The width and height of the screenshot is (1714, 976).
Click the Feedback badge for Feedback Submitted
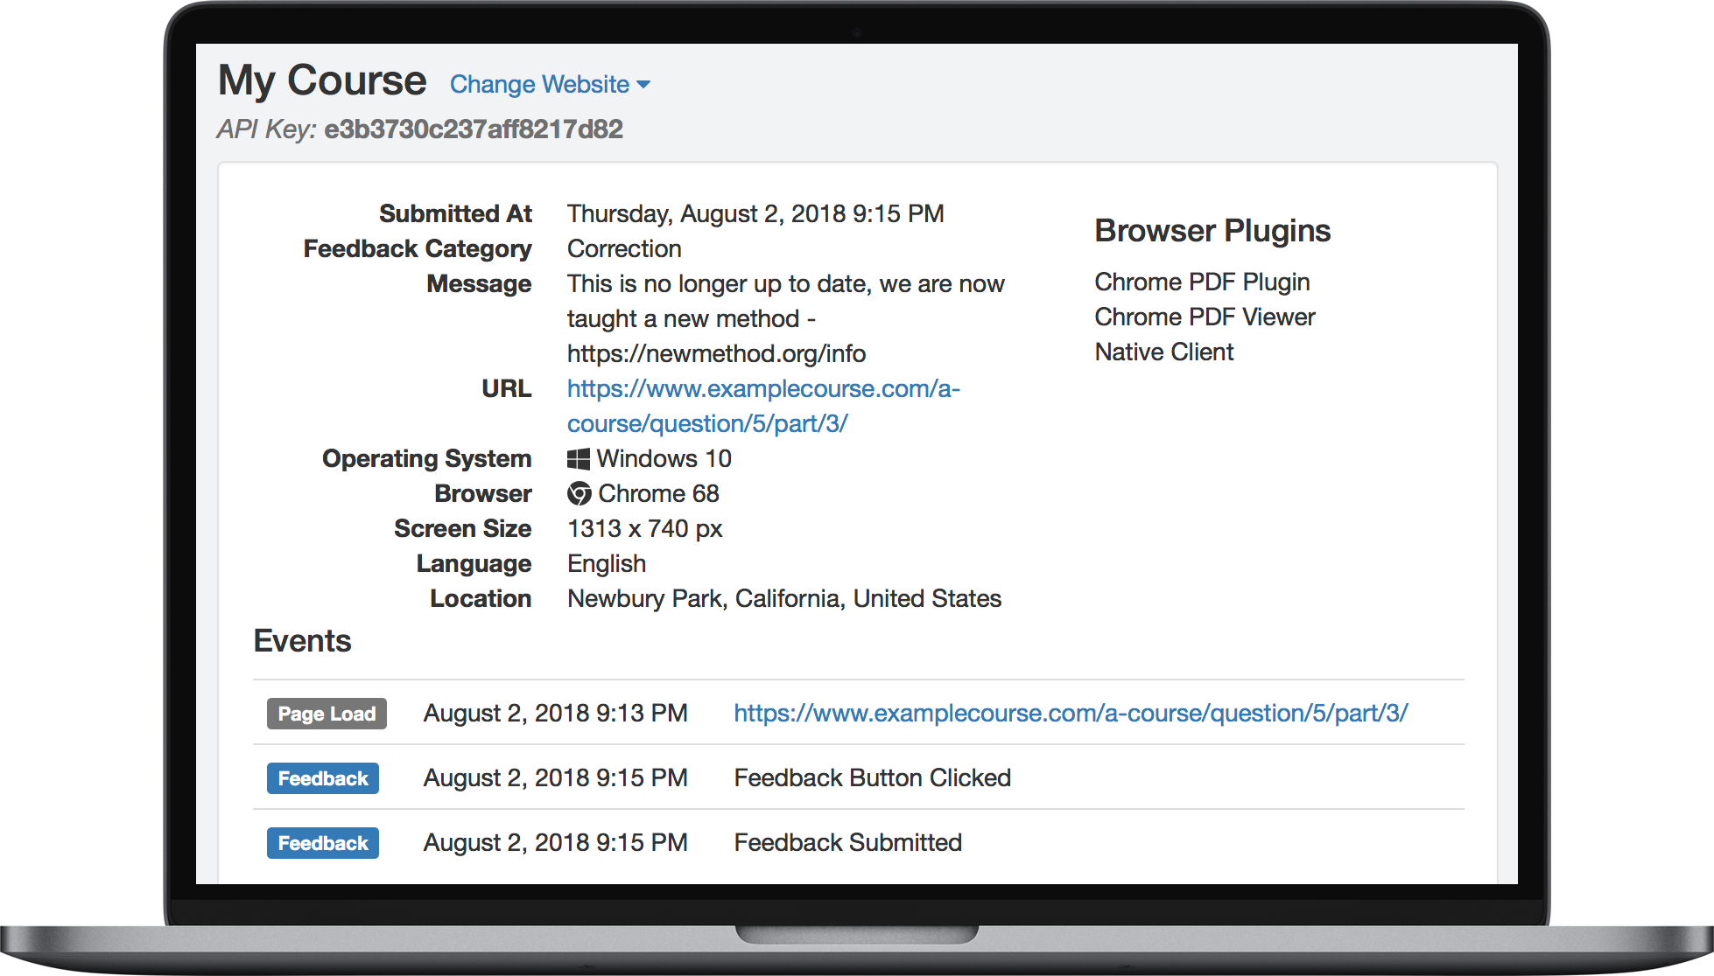point(322,843)
